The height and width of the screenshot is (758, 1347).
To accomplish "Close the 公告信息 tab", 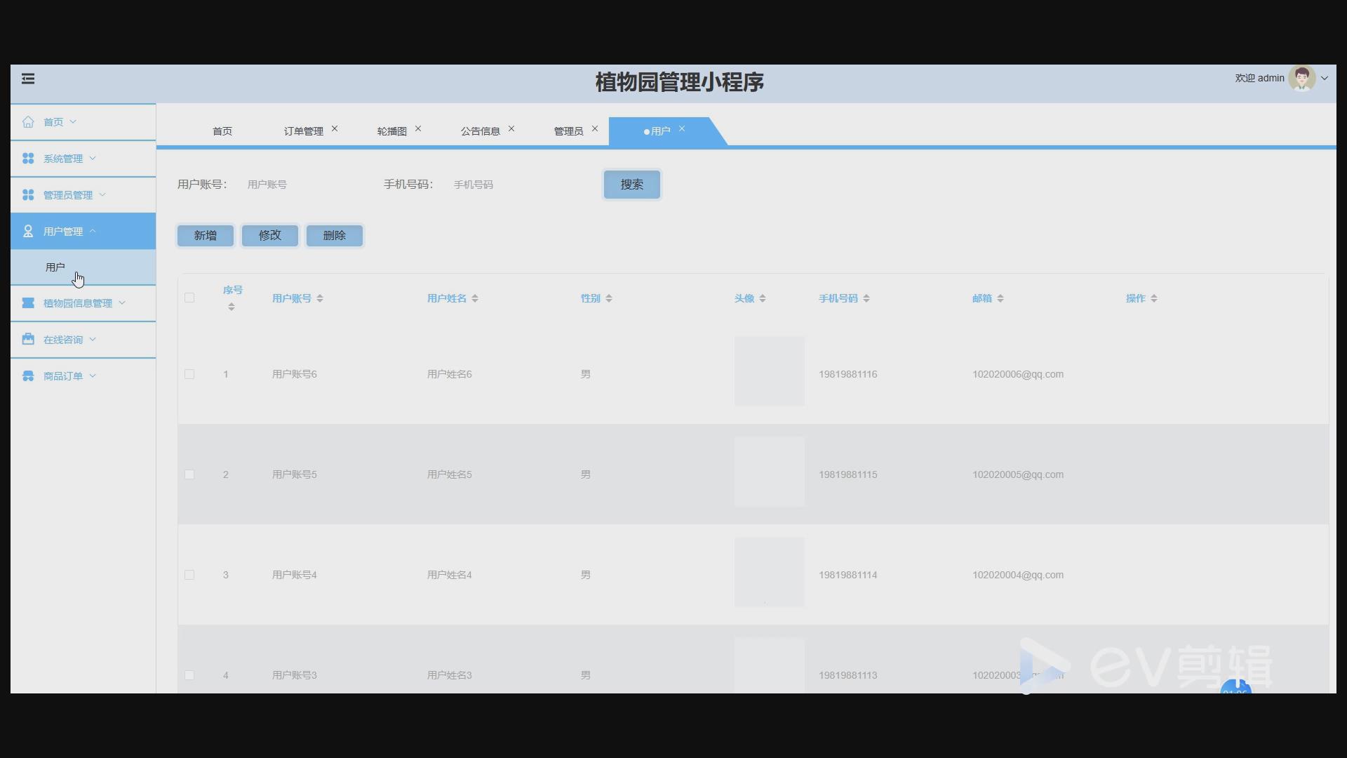I will (511, 129).
